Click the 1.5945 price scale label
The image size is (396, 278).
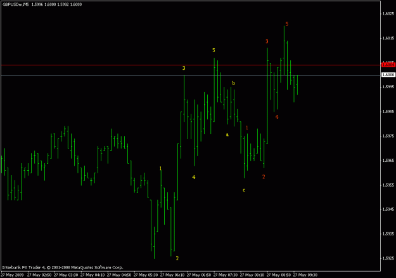pyautogui.click(x=388, y=209)
